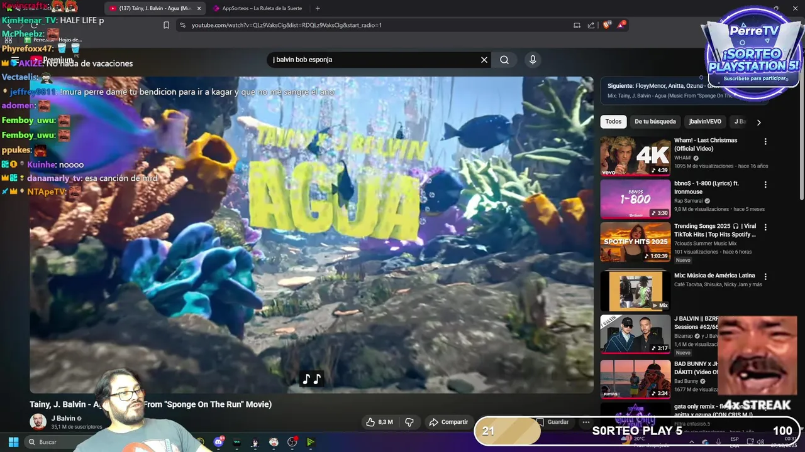805x452 pixels.
Task: Bookmark this page with the bookmark icon
Action: click(166, 25)
